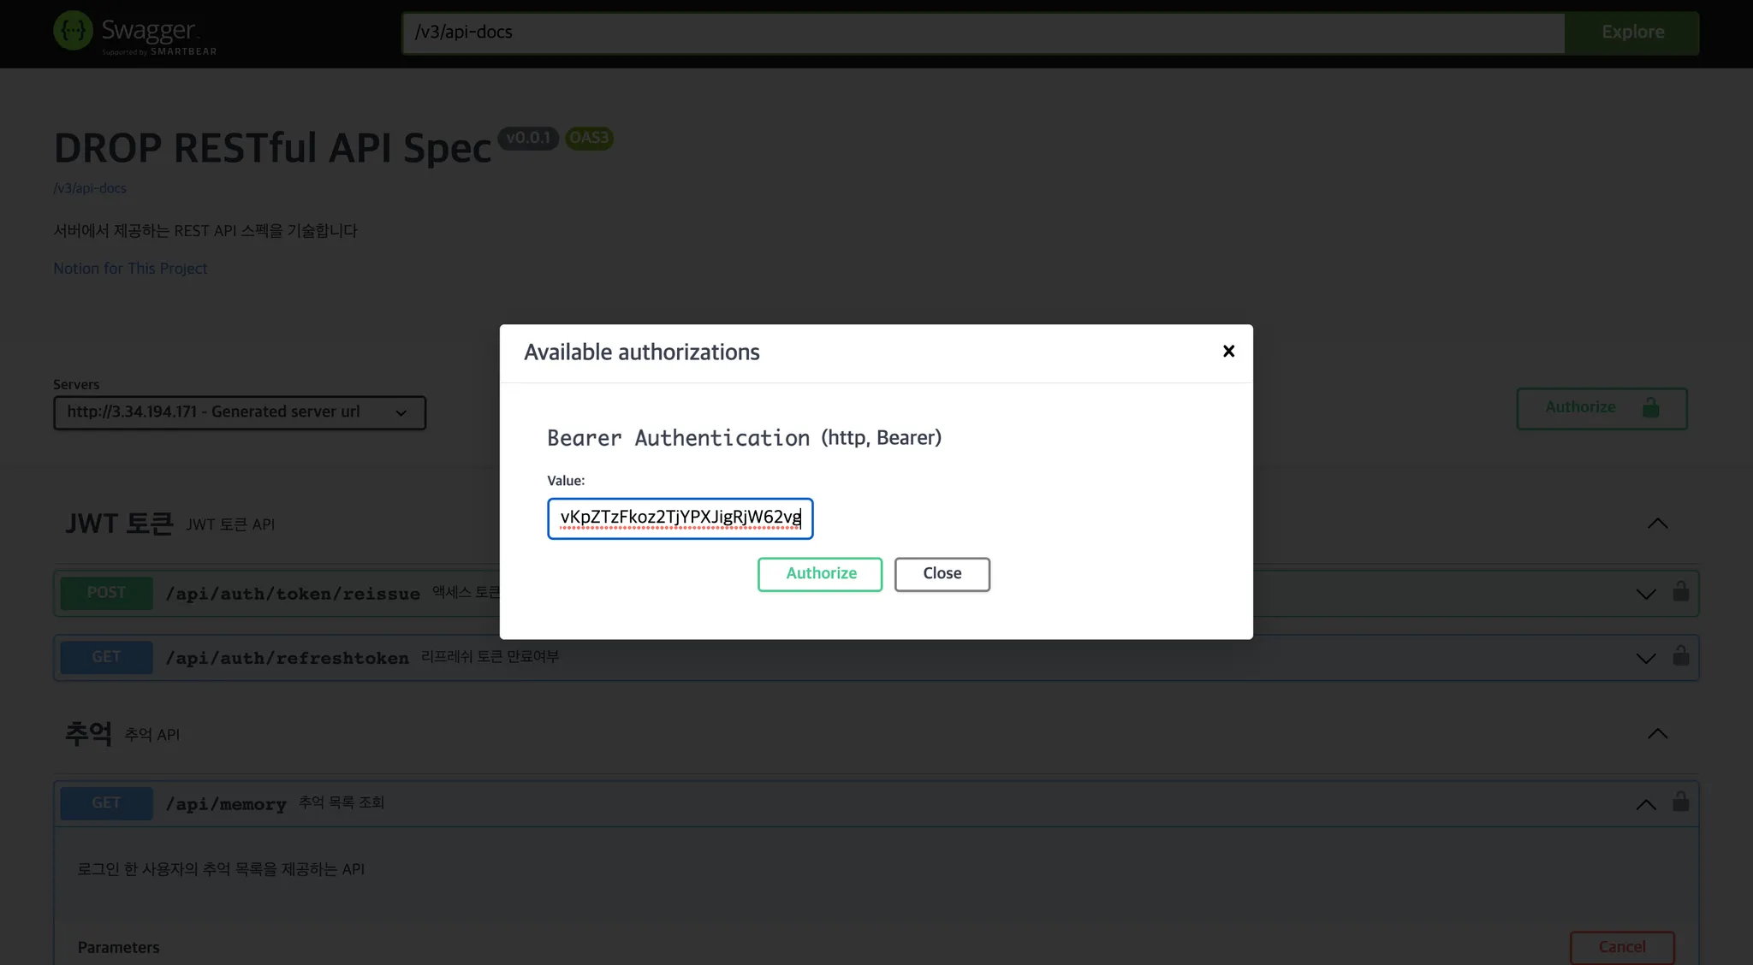Open the Servers dropdown
Screen dimensions: 1753x965
pyautogui.click(x=239, y=412)
